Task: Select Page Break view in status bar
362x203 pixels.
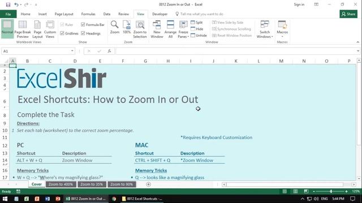Action: tap(306, 191)
